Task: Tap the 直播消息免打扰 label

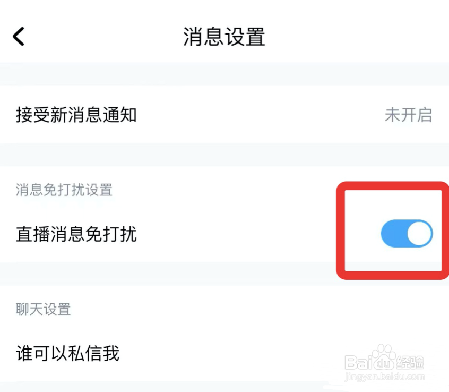Action: (x=76, y=234)
